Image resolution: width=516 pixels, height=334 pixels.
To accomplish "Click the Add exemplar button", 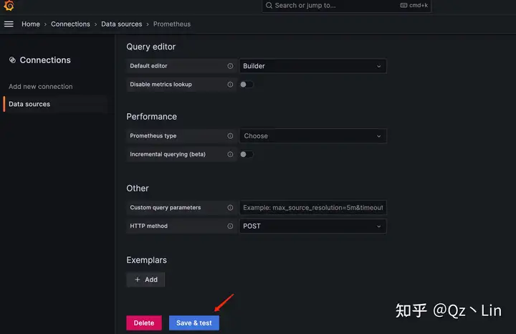I will [145, 280].
